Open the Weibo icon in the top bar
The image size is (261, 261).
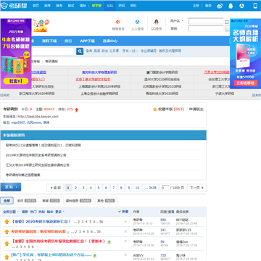pos(220,6)
